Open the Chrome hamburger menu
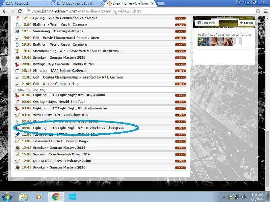 (x=266, y=11)
